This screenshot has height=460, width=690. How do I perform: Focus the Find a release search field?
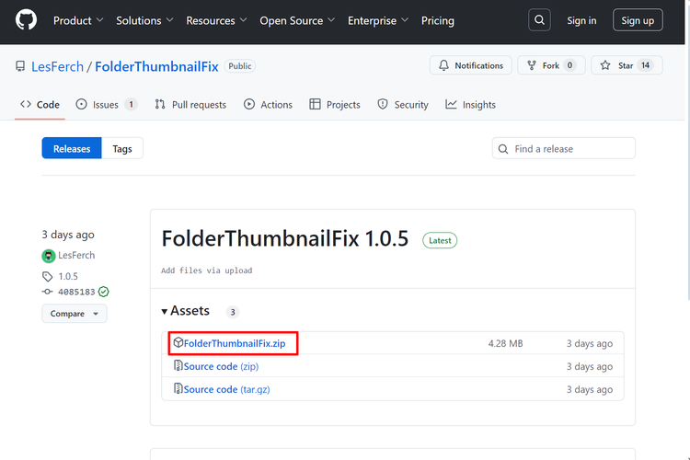click(x=564, y=148)
